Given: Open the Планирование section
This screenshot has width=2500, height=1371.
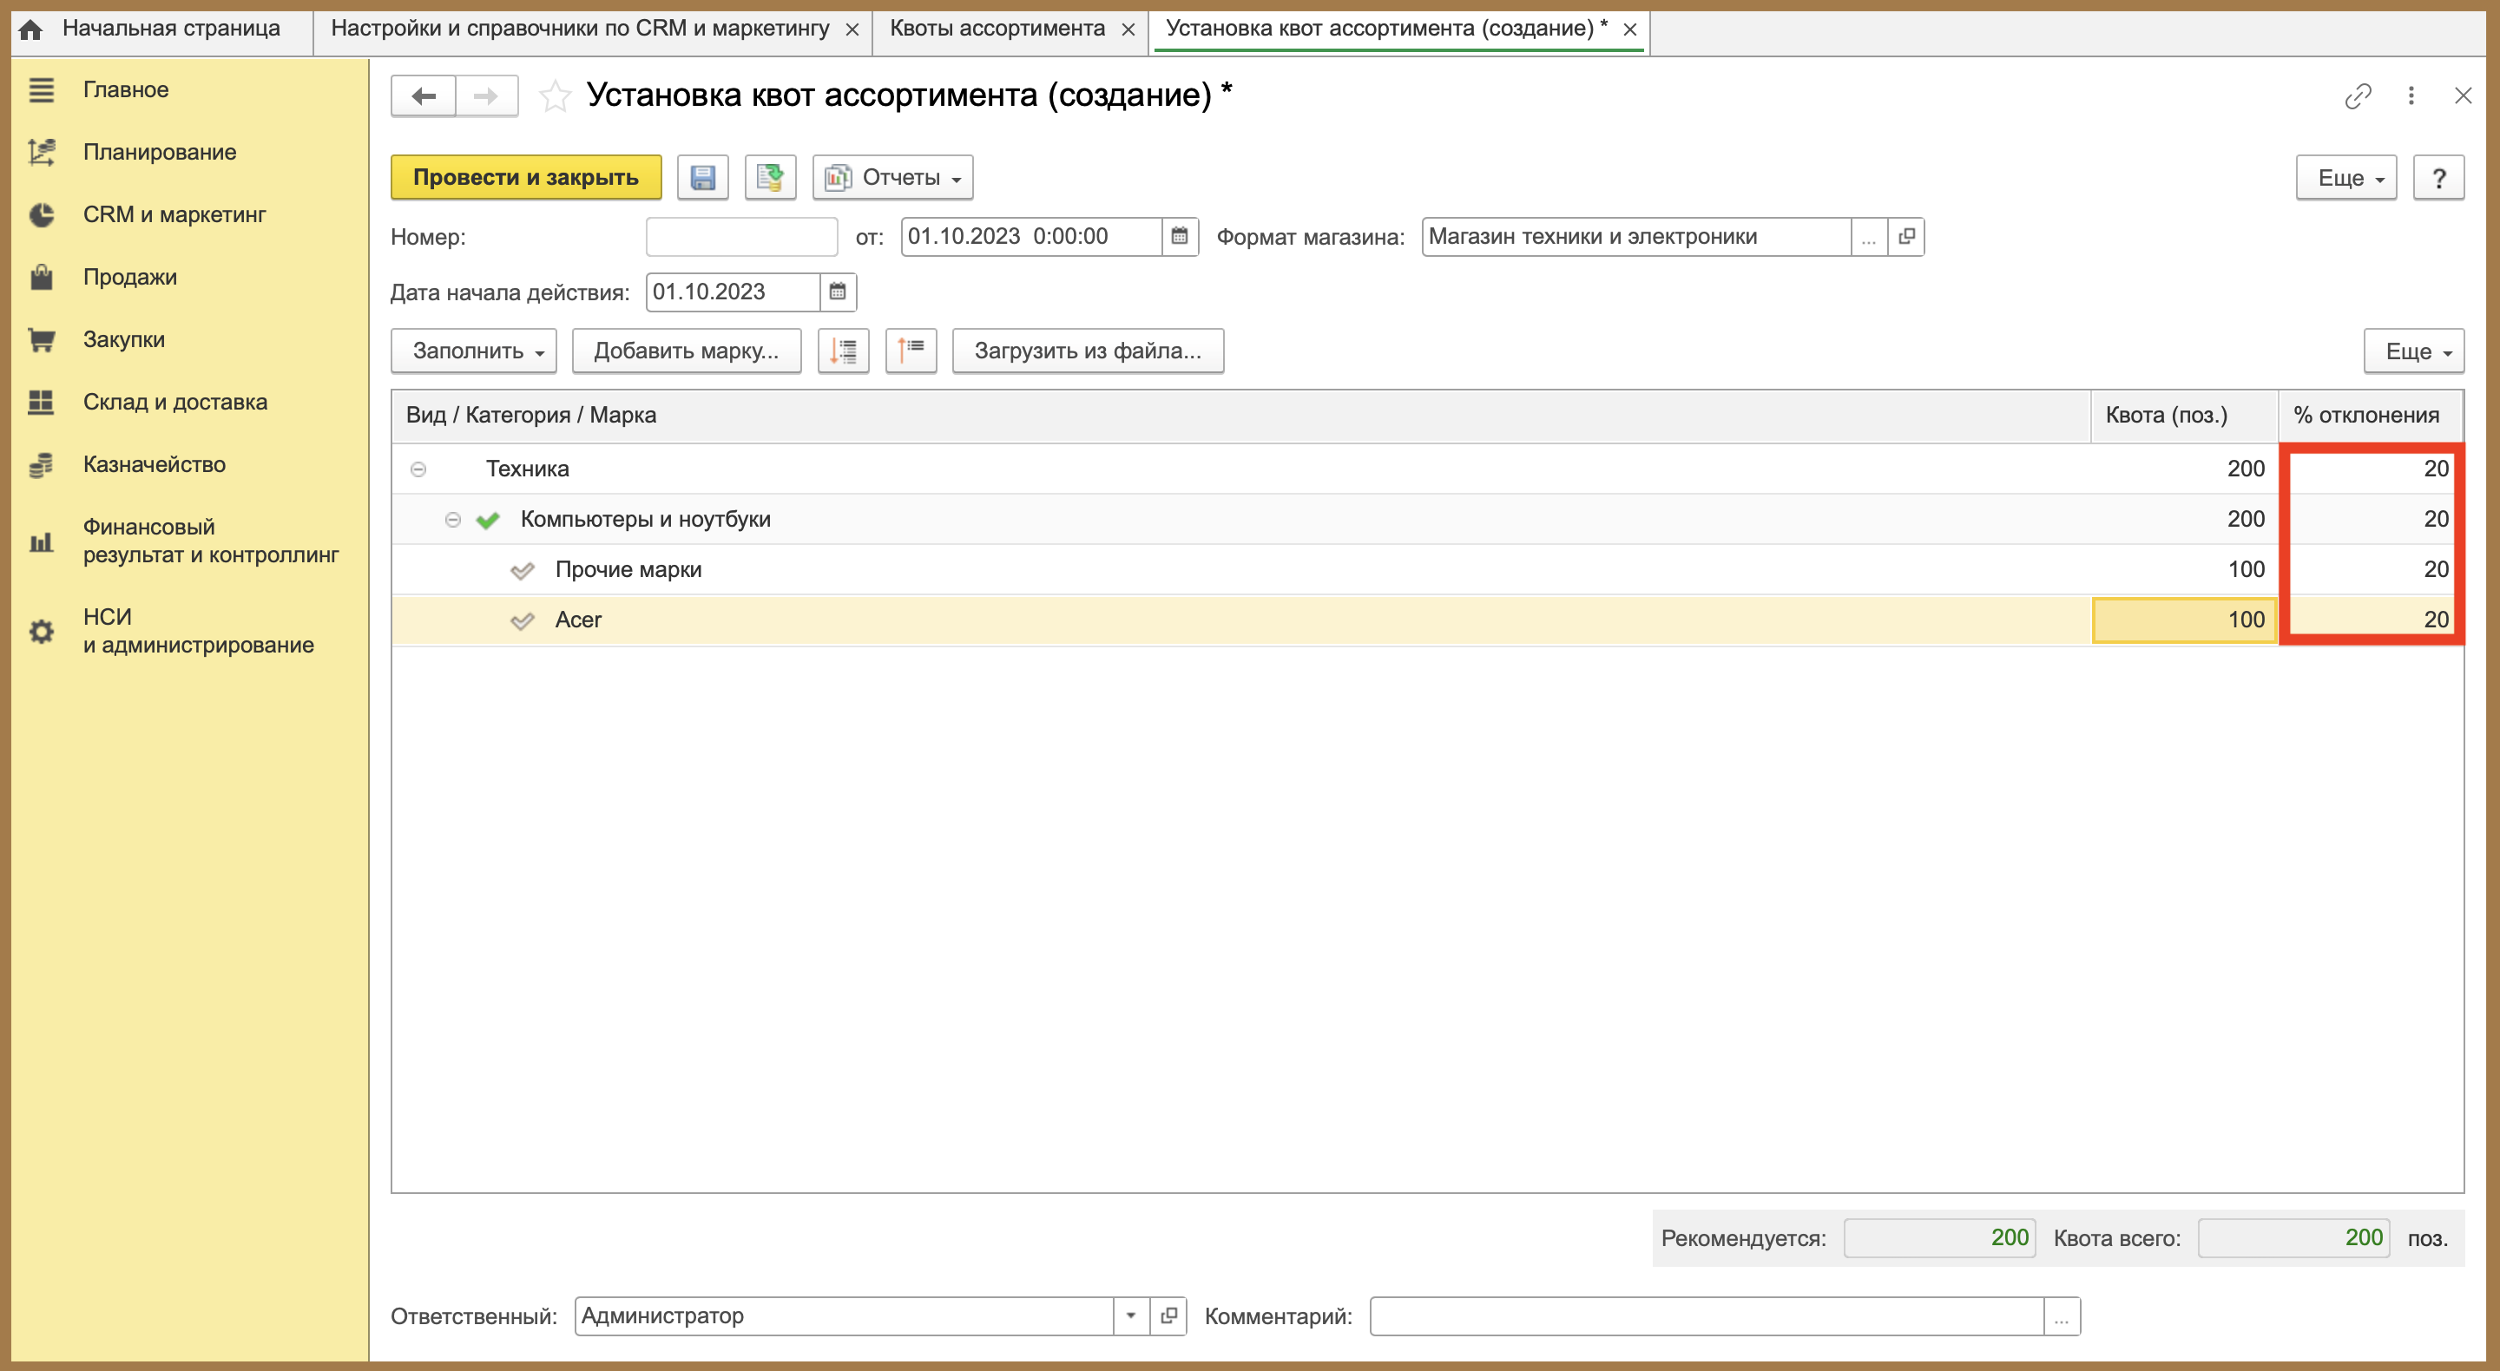Looking at the screenshot, I should tap(159, 153).
